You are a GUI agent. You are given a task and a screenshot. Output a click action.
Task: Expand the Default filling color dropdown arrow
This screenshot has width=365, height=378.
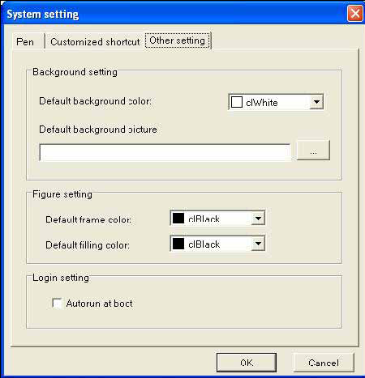258,244
